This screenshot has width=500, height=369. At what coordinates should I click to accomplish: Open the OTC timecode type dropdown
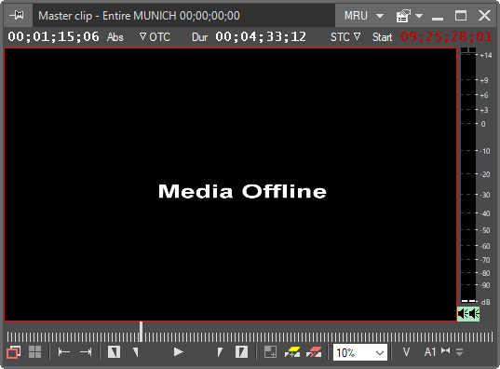click(x=155, y=37)
